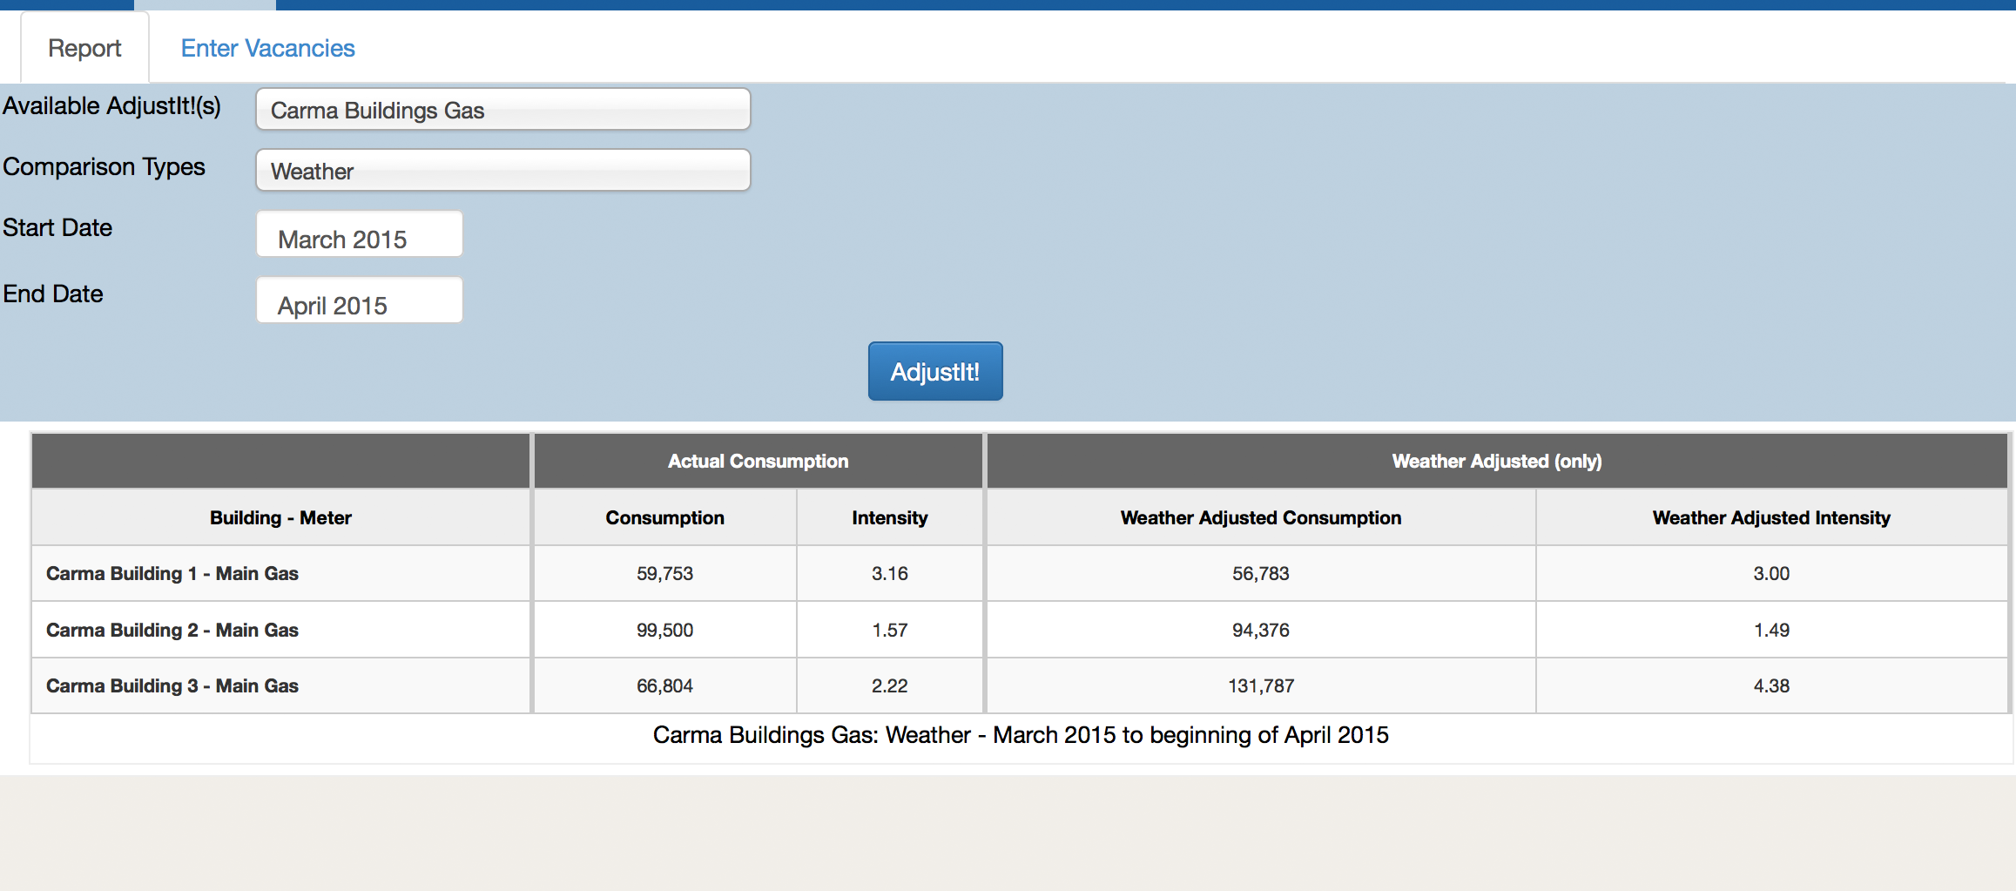This screenshot has width=2016, height=891.
Task: Click the Actual Consumption group header
Action: coord(758,462)
